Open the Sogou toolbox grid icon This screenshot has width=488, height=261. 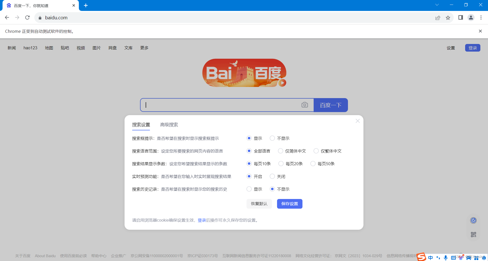click(x=476, y=258)
